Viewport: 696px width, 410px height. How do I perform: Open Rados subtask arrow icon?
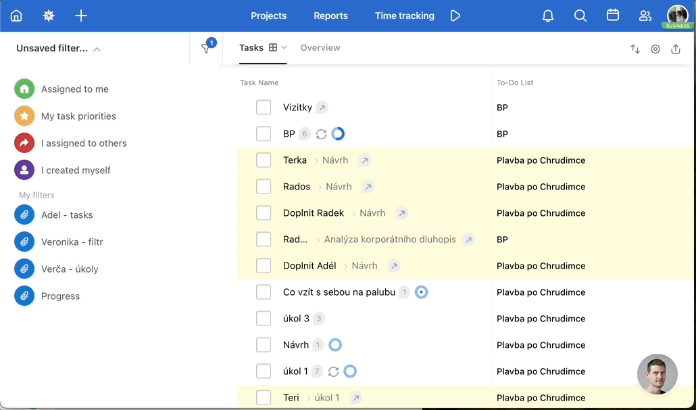pos(368,187)
